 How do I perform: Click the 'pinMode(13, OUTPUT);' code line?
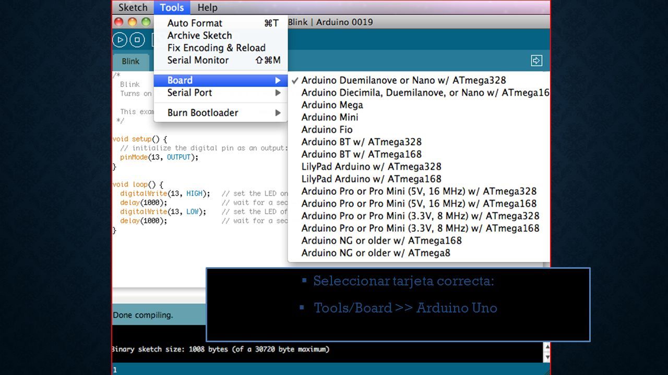(159, 157)
